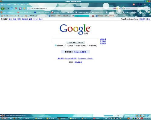Click the leftmost status bar icon

(x=1, y=115)
